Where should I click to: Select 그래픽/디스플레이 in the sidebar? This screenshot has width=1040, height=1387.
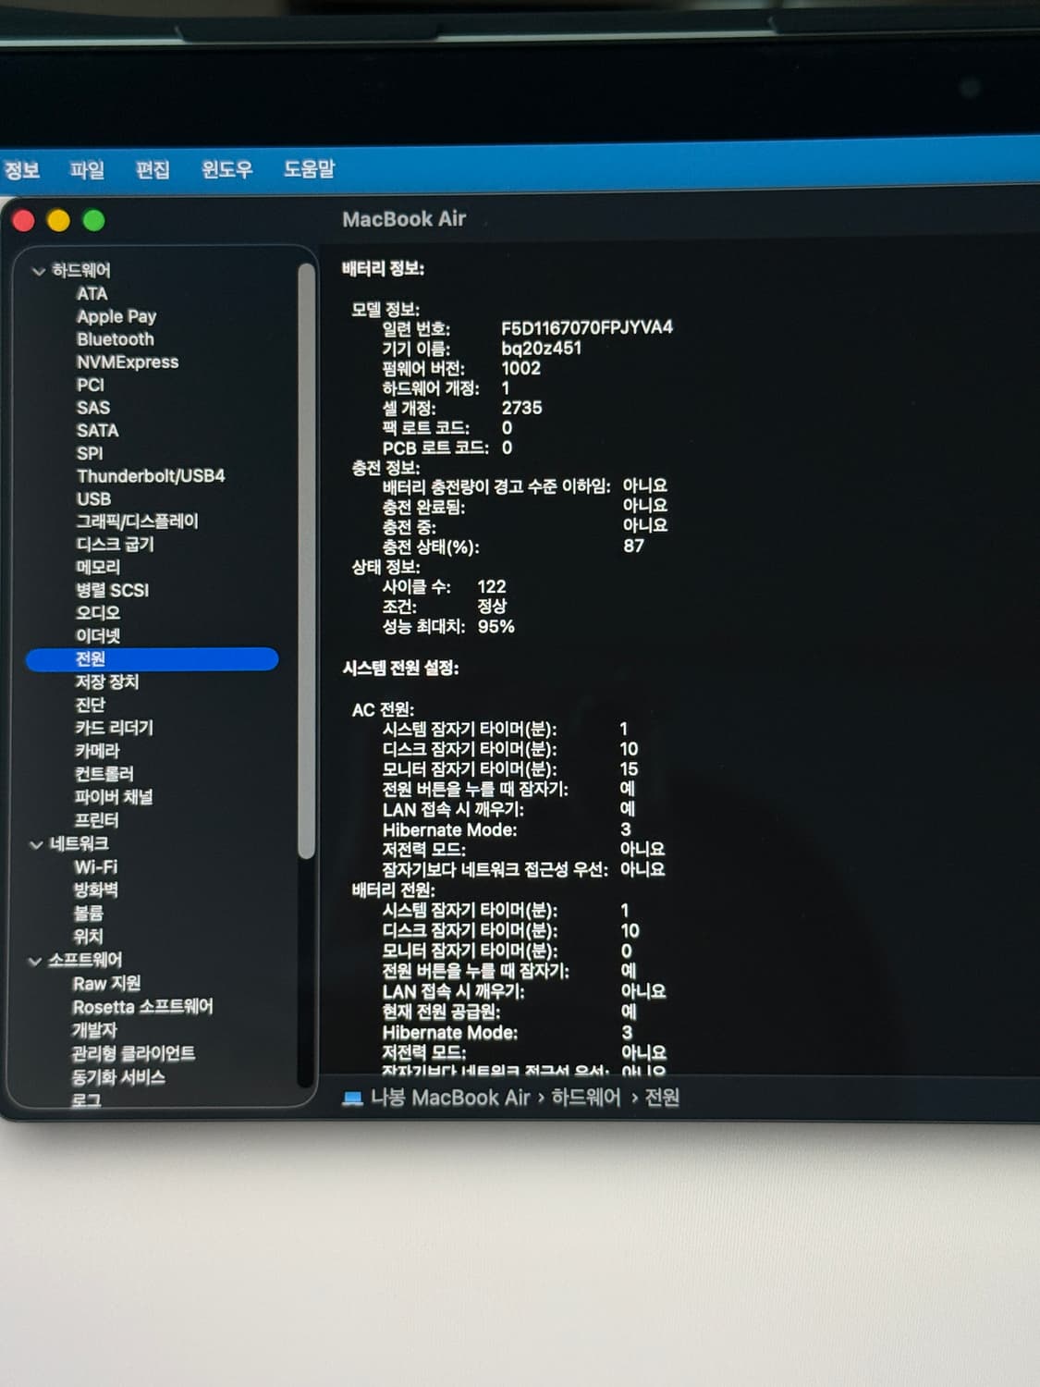pos(137,522)
